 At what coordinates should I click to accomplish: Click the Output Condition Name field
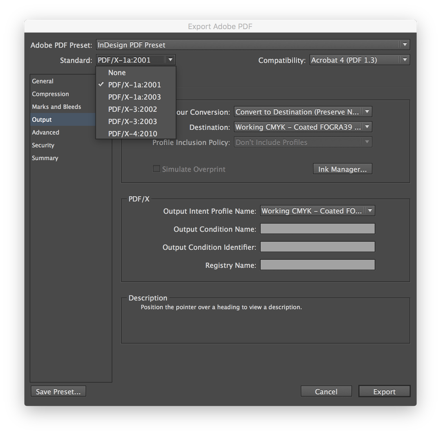point(317,229)
